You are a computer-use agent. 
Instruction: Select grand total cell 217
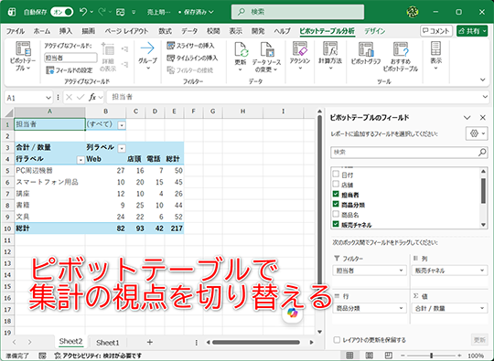click(x=174, y=228)
